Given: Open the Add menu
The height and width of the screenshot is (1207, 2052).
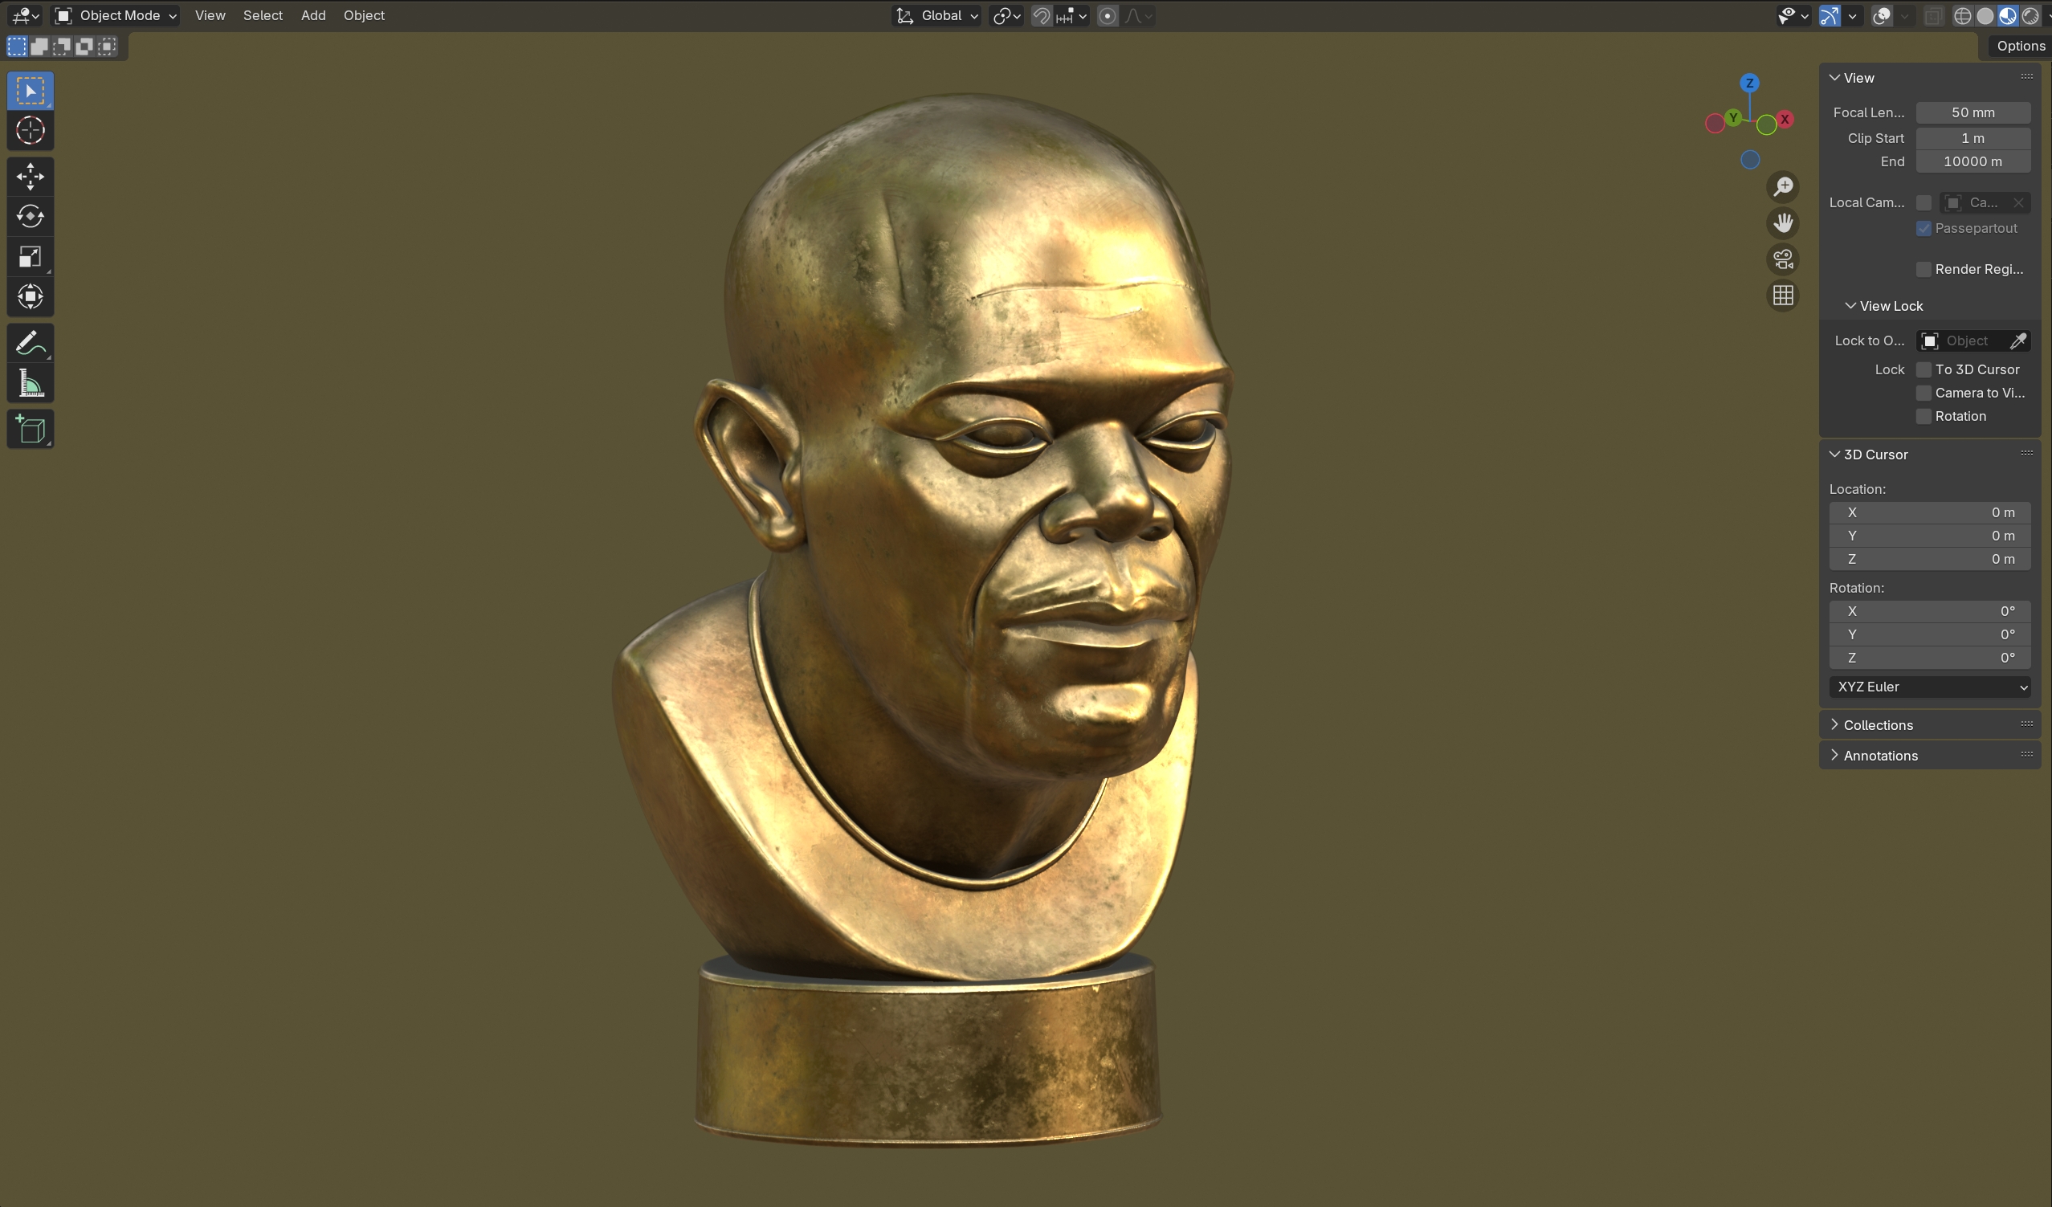Looking at the screenshot, I should [312, 15].
